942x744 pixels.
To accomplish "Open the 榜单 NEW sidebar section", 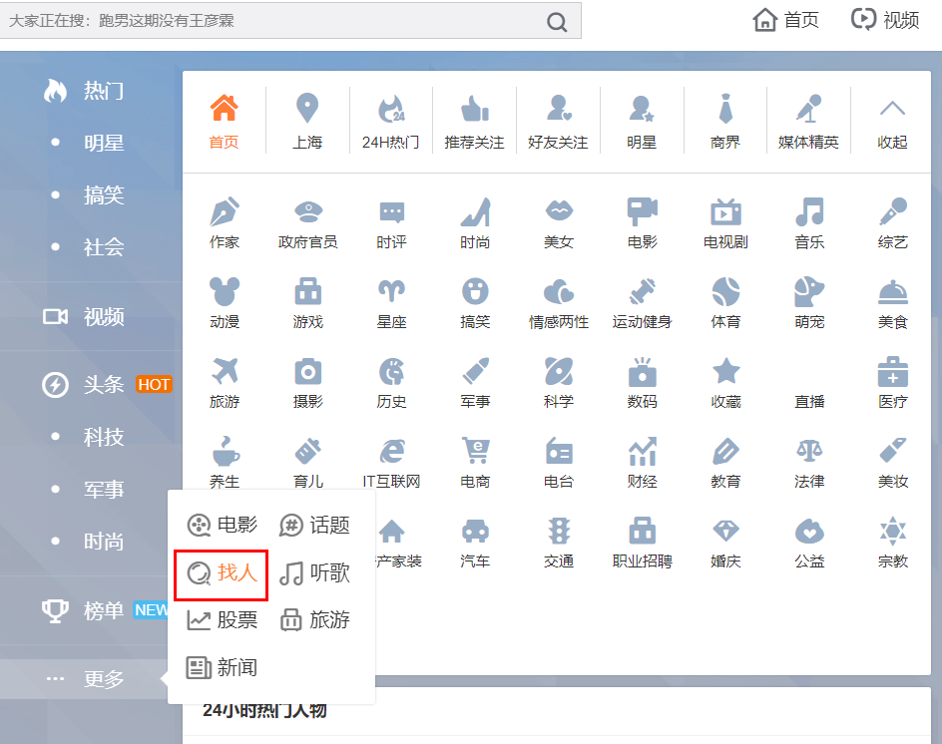I will coord(105,610).
